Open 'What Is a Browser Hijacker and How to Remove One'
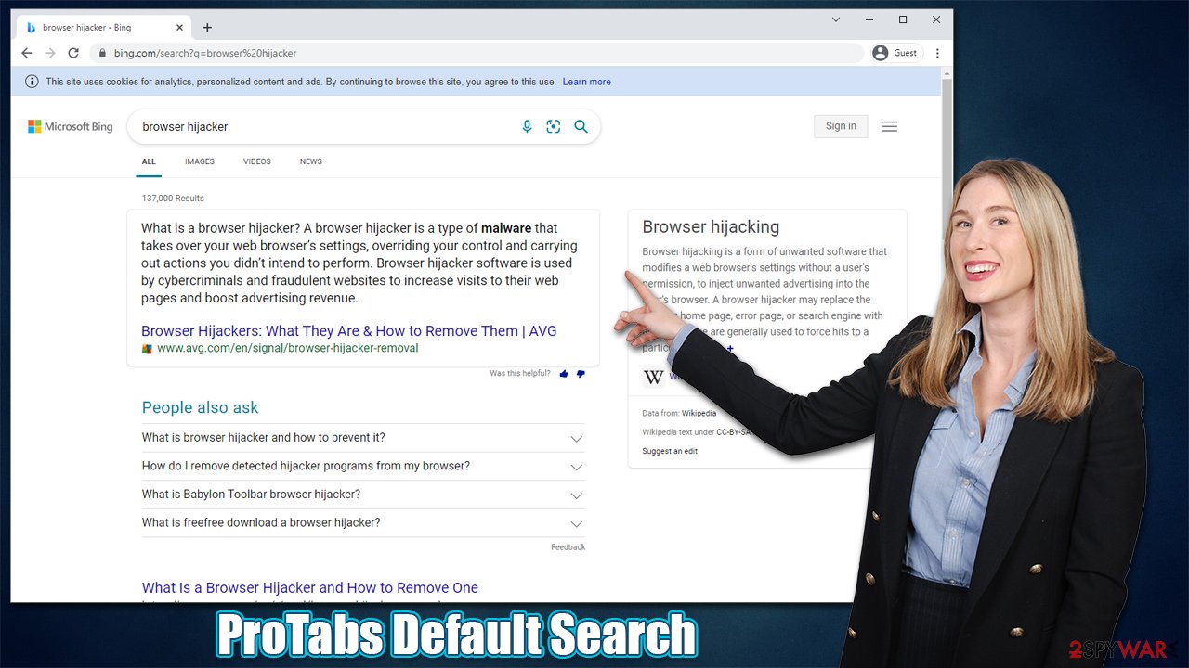The width and height of the screenshot is (1189, 668). tap(310, 588)
